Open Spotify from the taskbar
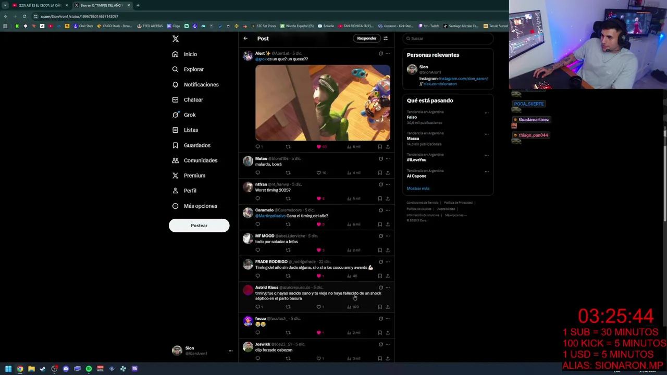Screen dimensions: 667x375 (x=89, y=369)
